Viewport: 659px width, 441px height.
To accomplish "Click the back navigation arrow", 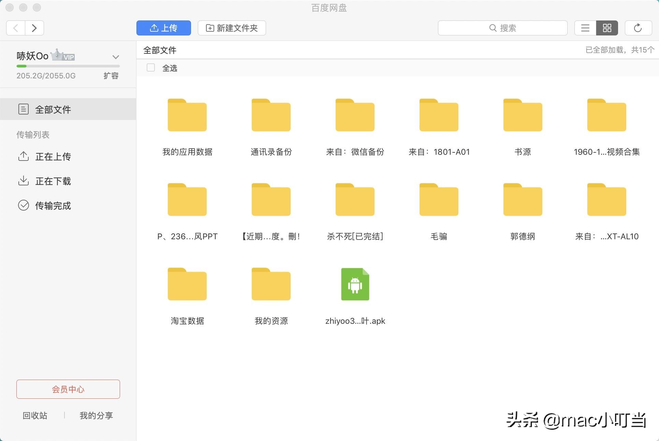I will tap(15, 28).
